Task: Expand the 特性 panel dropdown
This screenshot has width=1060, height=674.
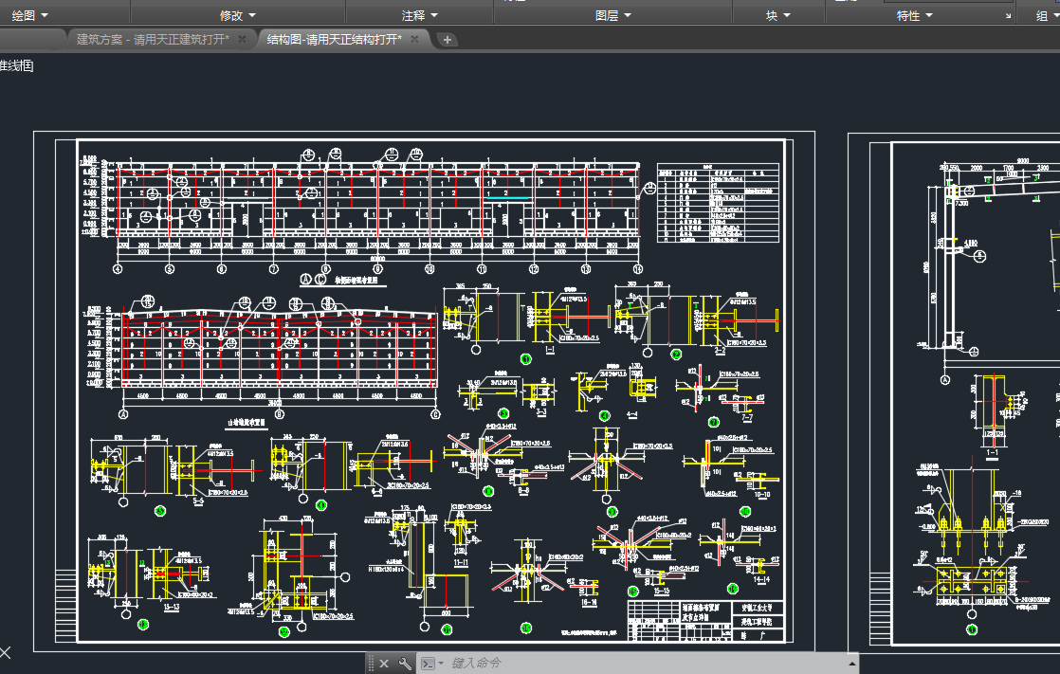Action: (929, 16)
